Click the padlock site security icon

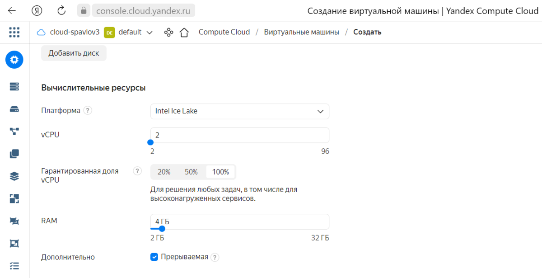[83, 11]
